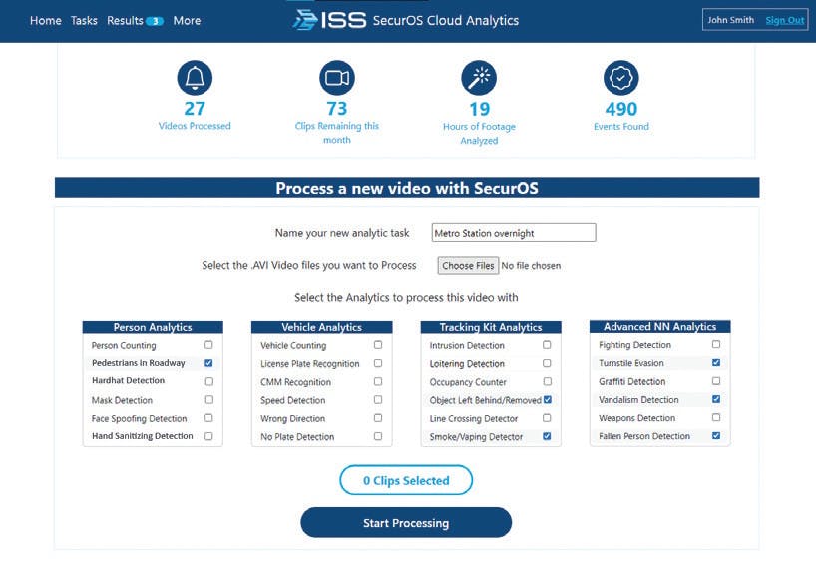Click the Results count badge showing 3
The height and width of the screenshot is (584, 816).
coord(155,21)
